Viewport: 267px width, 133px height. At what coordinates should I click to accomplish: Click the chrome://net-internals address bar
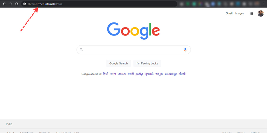pos(99,4)
